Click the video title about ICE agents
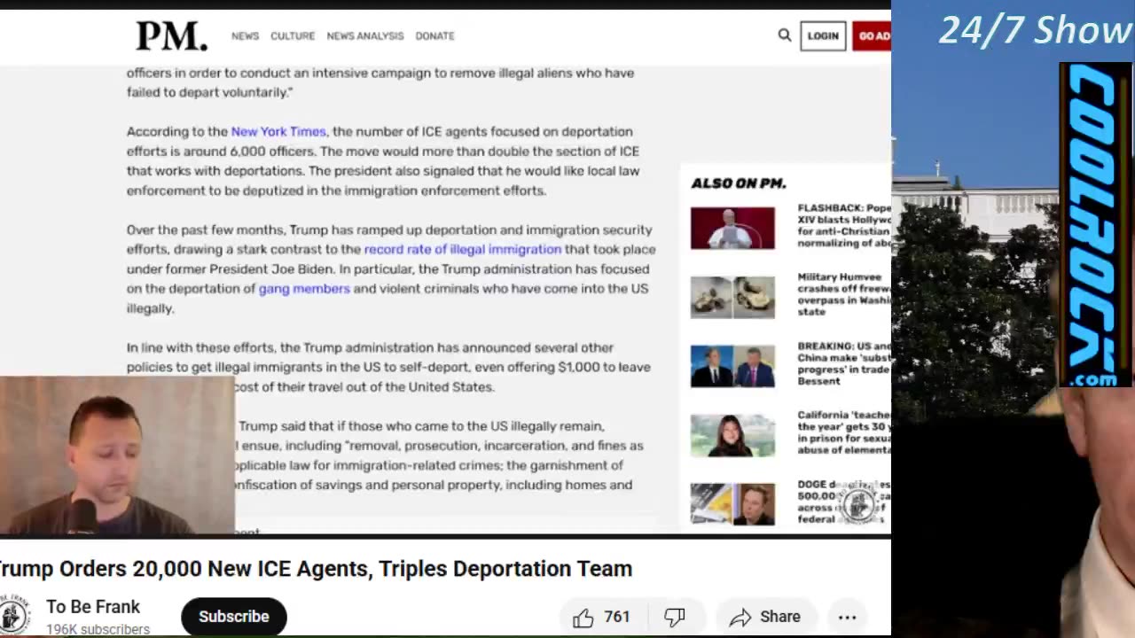1135x638 pixels. click(316, 569)
